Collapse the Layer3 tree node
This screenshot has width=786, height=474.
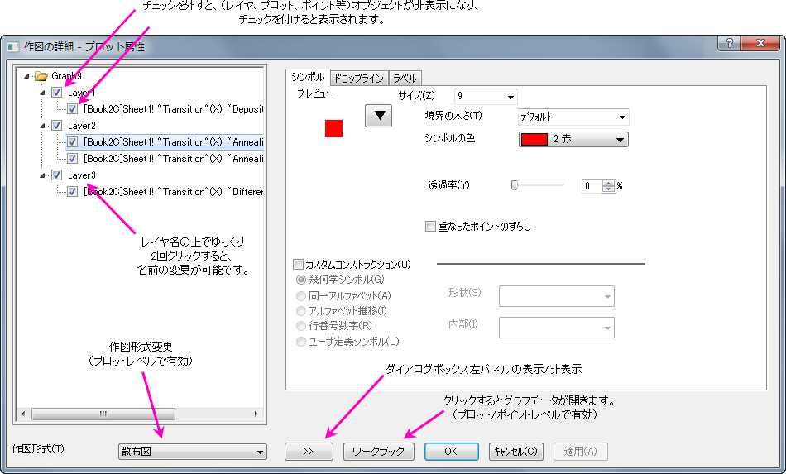pos(42,175)
